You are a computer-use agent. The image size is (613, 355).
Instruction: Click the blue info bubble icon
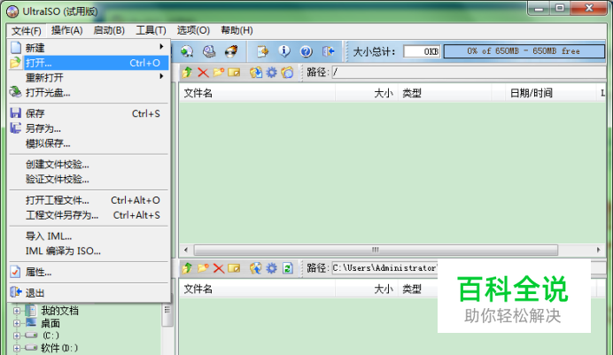284,51
